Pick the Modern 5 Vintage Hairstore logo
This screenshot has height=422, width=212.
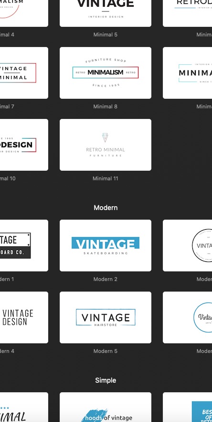tap(106, 317)
